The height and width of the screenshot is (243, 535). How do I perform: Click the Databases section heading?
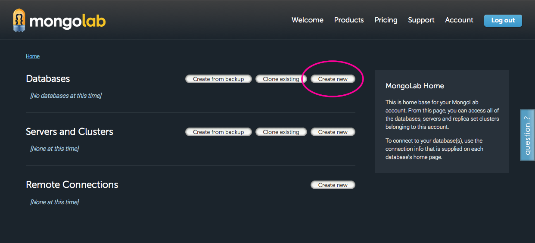(x=48, y=79)
